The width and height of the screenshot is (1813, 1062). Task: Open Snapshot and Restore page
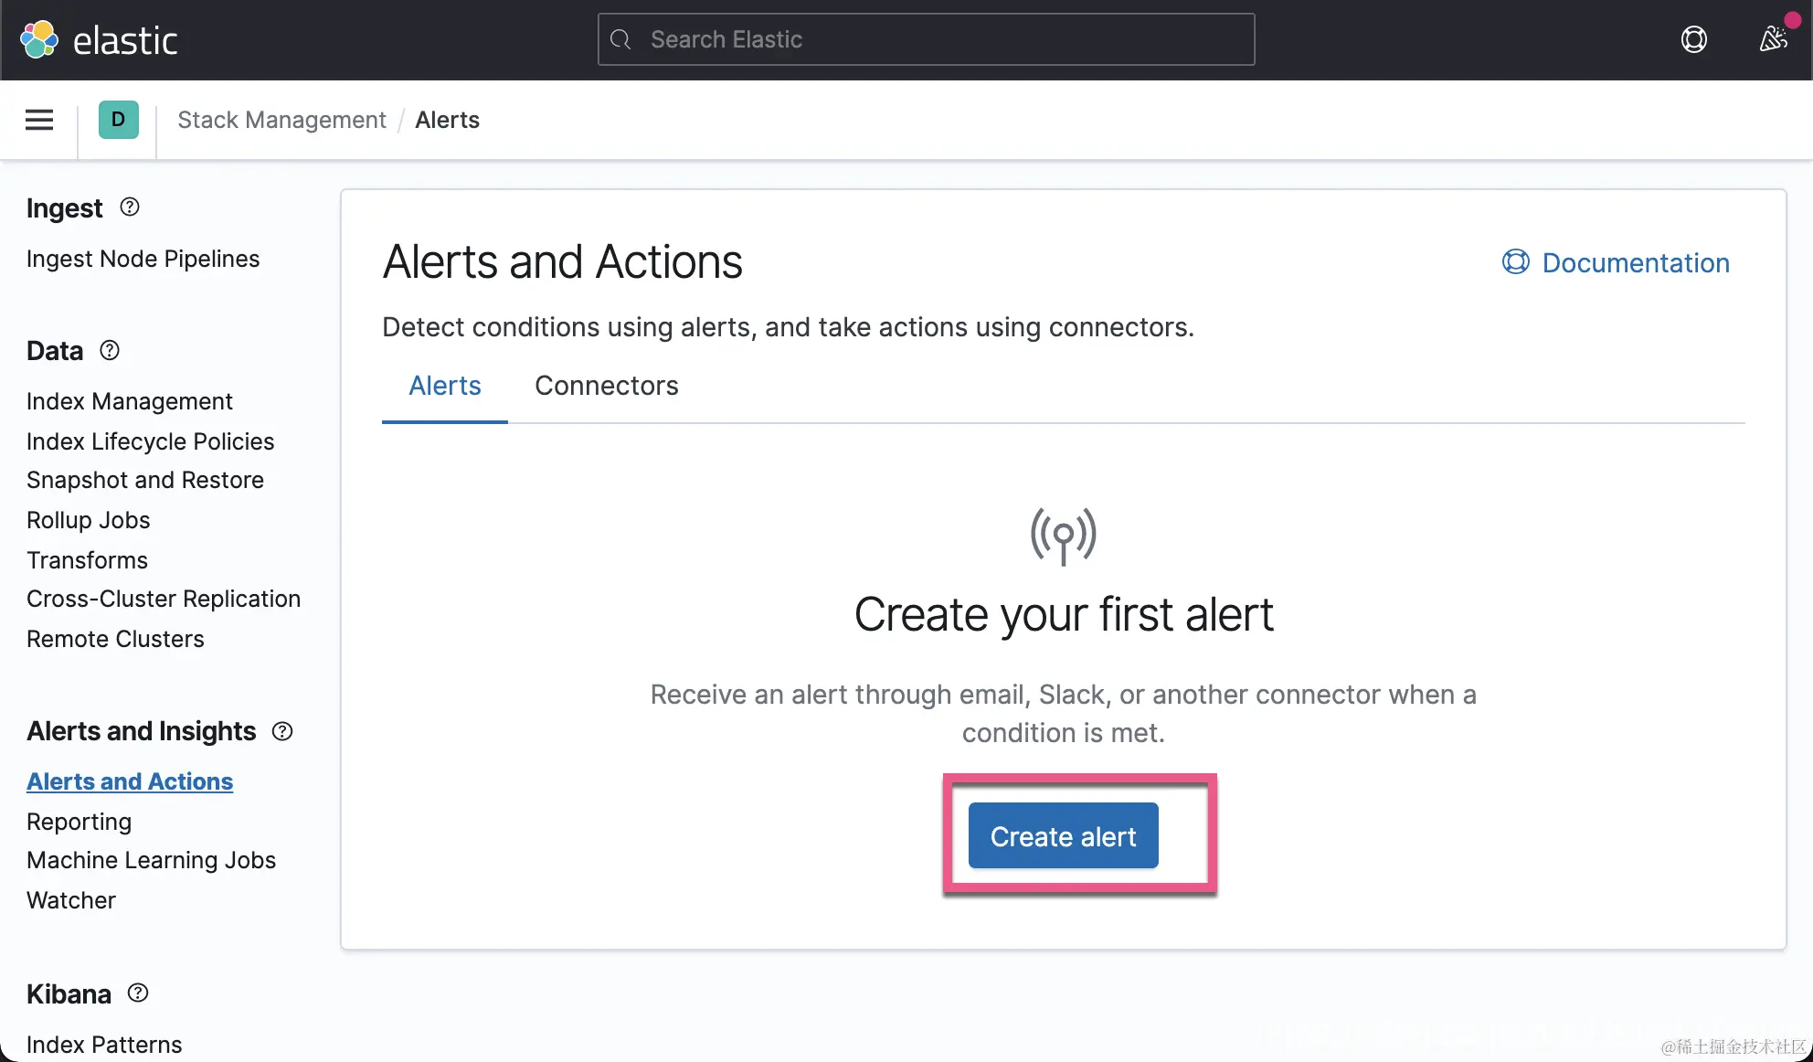144,480
